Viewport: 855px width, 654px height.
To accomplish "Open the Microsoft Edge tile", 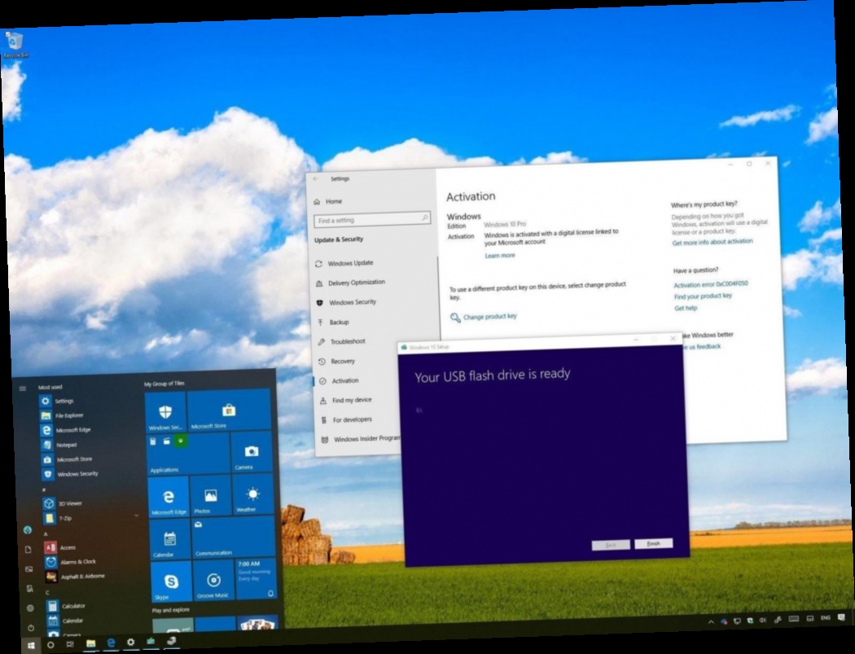I will [169, 497].
